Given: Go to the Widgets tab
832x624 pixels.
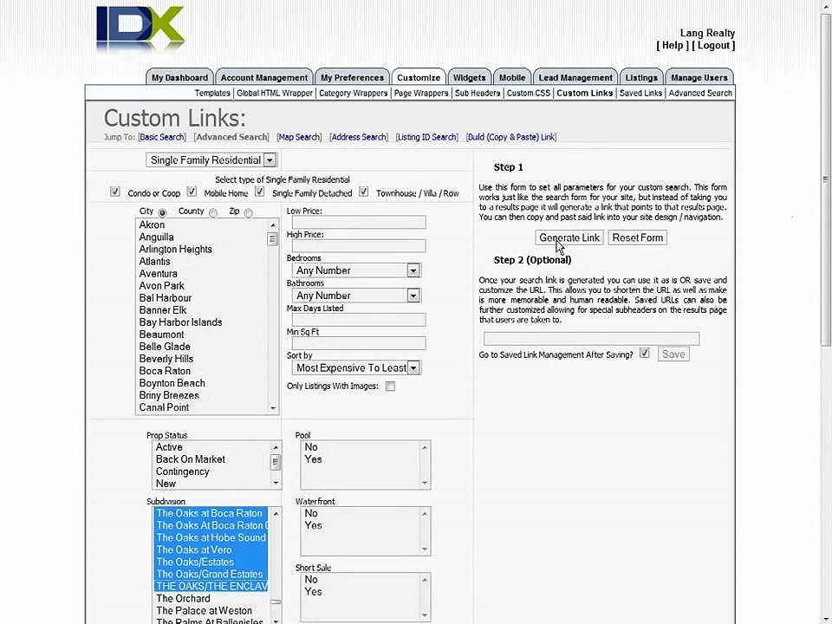Looking at the screenshot, I should coord(470,77).
